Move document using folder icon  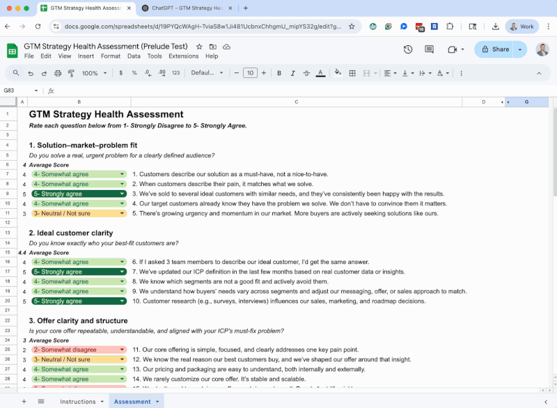point(213,47)
